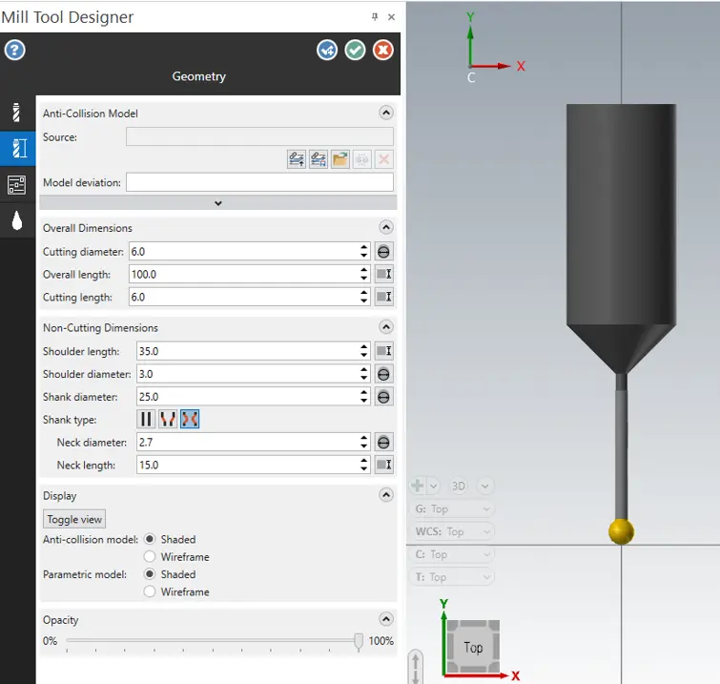Click the pick icon beside Shank diameter

tap(383, 397)
